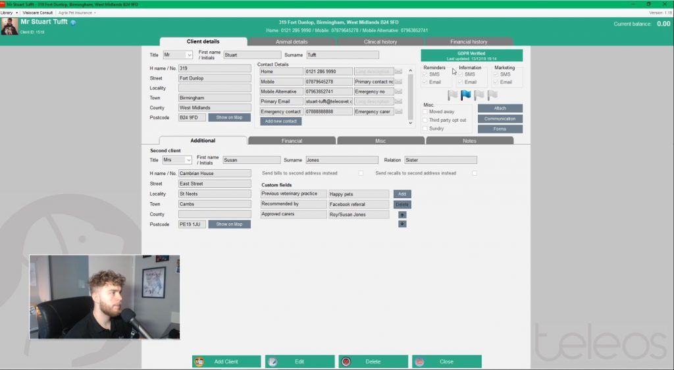Click the client photo thumbnail

pos(9,26)
